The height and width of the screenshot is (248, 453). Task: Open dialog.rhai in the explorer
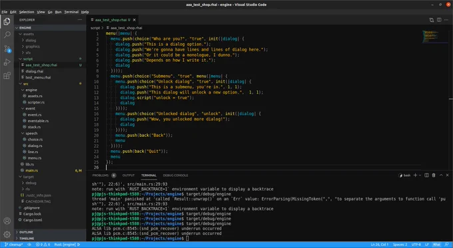tap(50, 71)
